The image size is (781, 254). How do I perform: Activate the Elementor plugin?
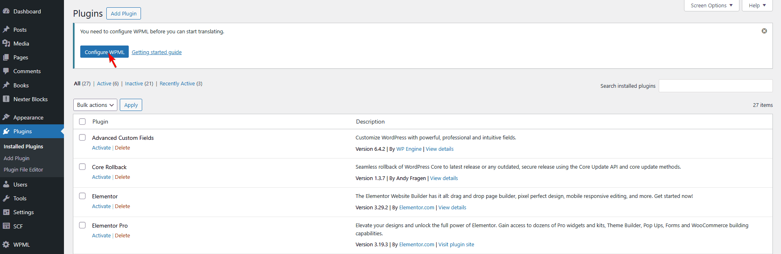pyautogui.click(x=101, y=206)
